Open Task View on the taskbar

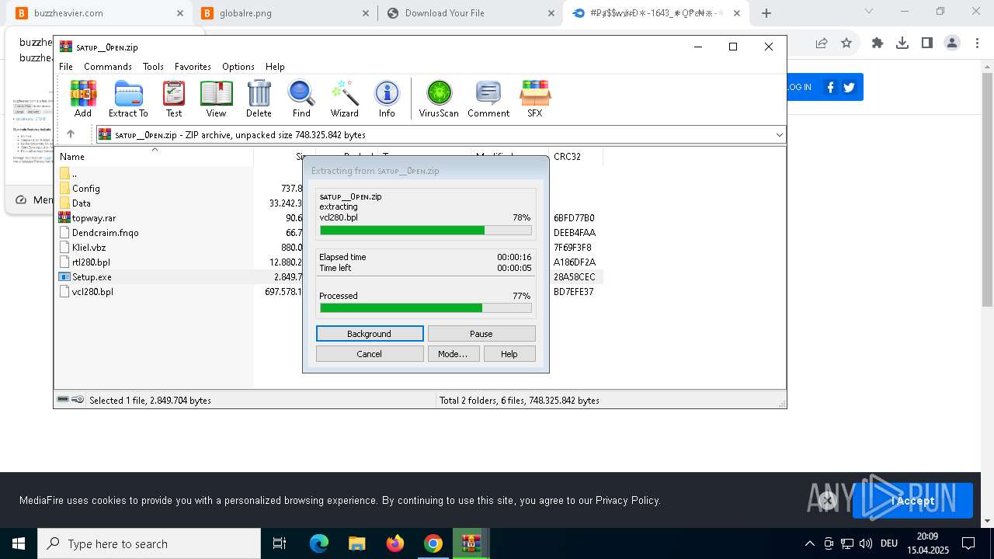click(x=280, y=543)
